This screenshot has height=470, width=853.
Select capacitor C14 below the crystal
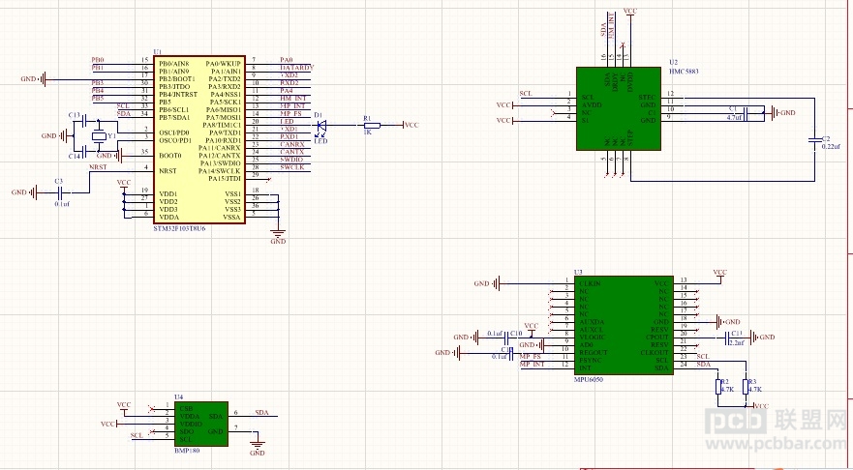[x=85, y=150]
